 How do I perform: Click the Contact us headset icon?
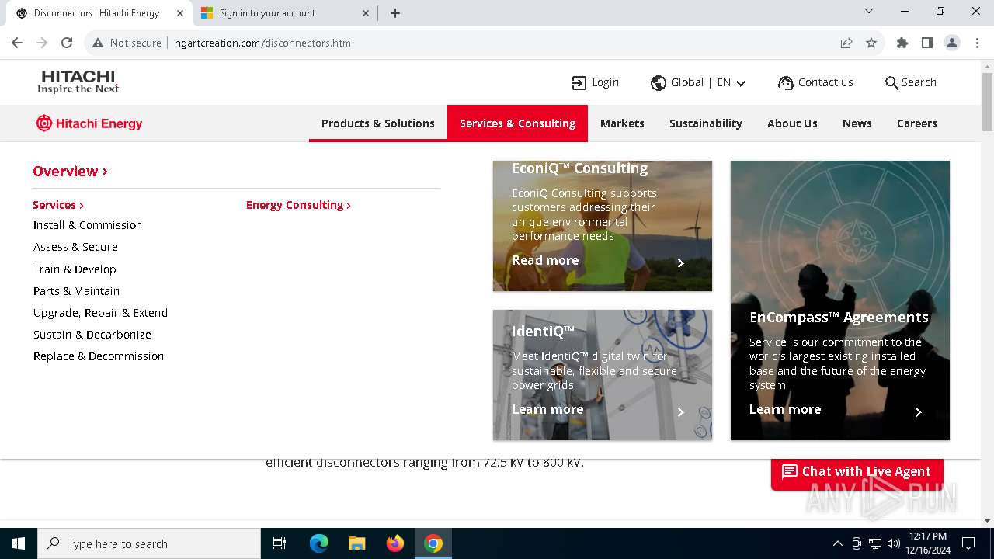[786, 83]
